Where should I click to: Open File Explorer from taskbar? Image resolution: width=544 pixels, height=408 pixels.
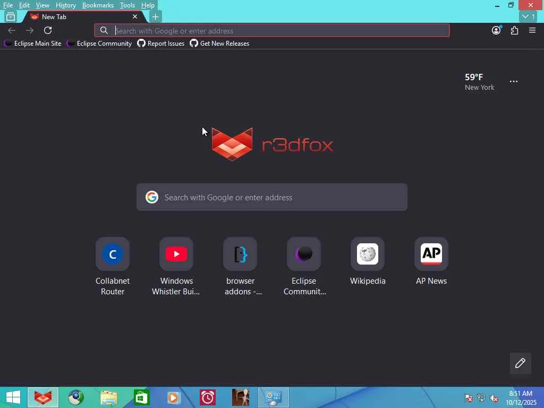pyautogui.click(x=108, y=397)
